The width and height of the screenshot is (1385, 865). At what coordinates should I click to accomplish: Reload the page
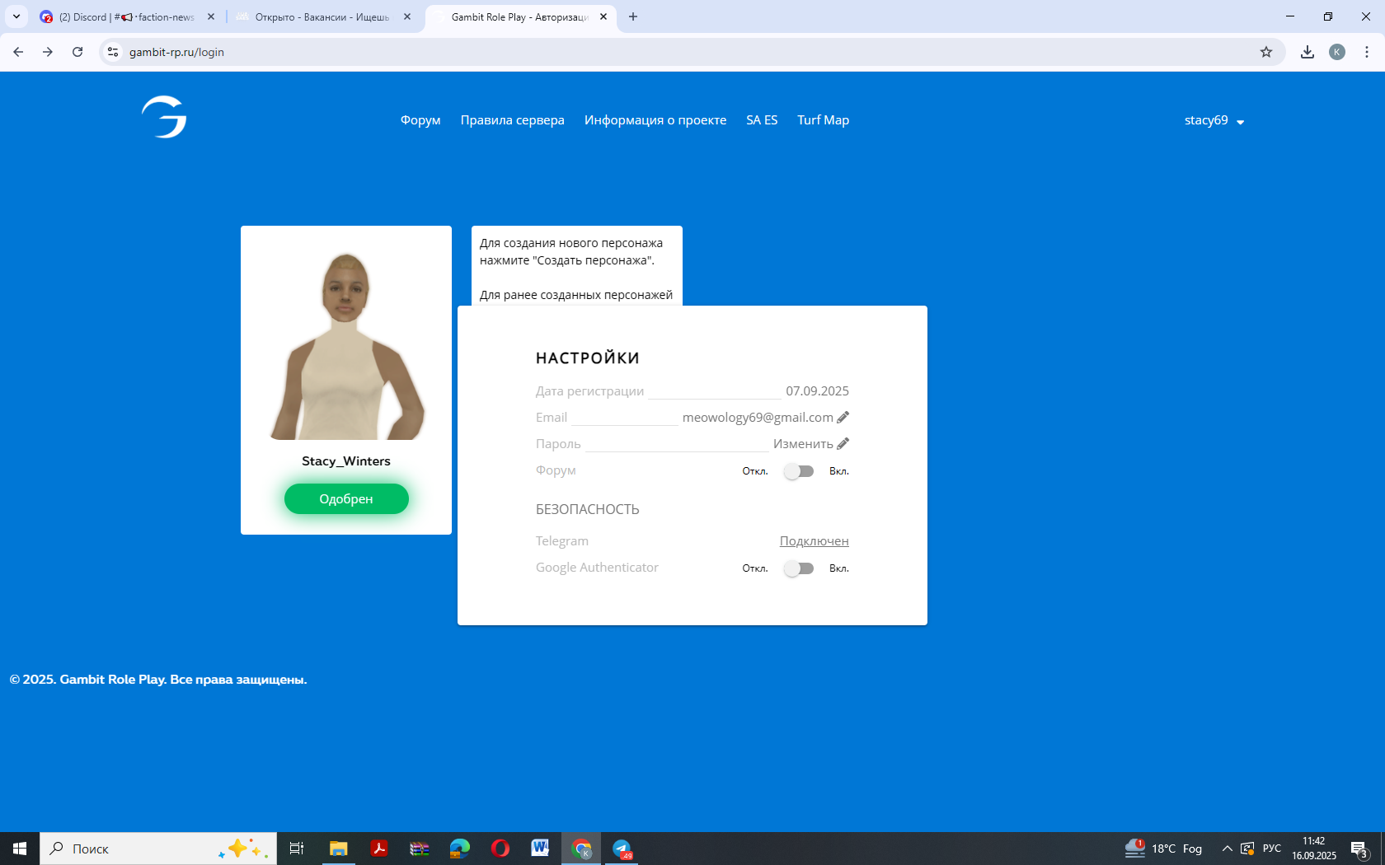77,52
